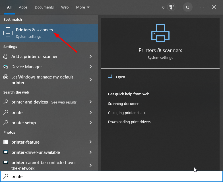Expand printer-cannot-be-contacted-over-the-network chevron

click(90, 165)
